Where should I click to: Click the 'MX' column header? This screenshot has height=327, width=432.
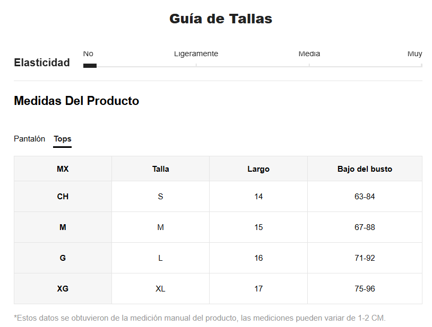pos(63,169)
